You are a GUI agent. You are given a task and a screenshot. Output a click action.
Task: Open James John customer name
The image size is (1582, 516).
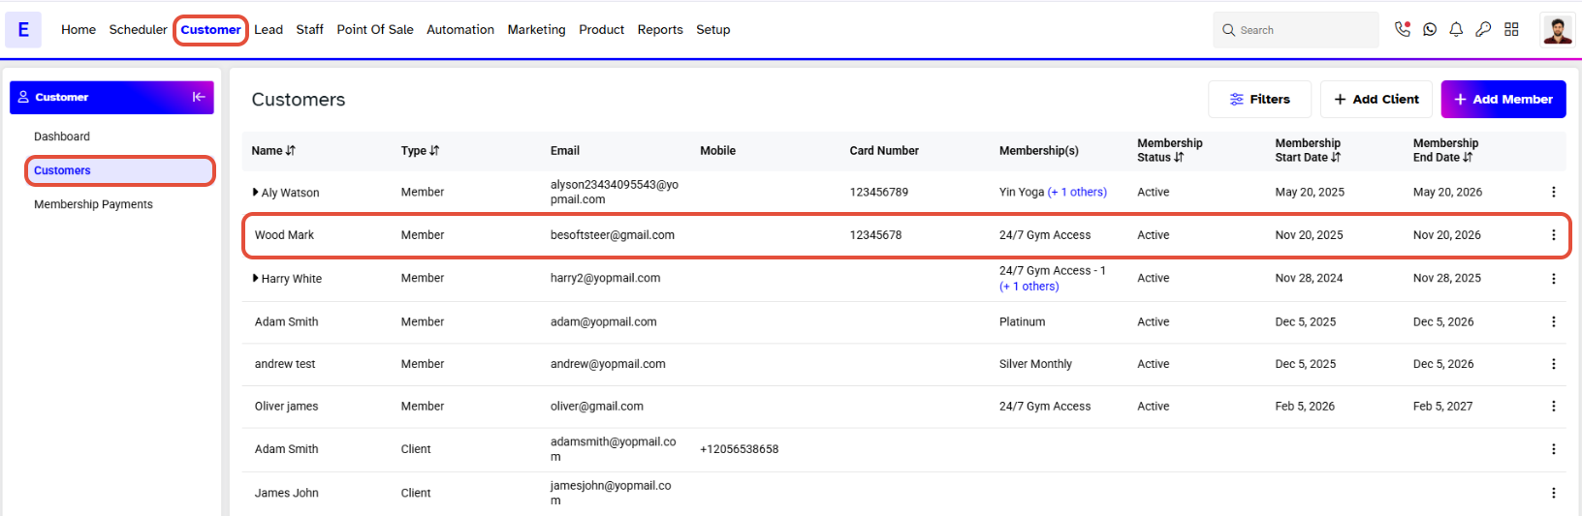pyautogui.click(x=286, y=493)
